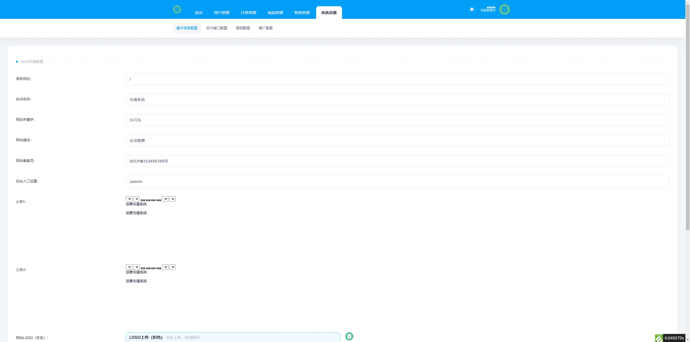Focus the 站点名称 input field
690x342 pixels.
pos(397,100)
